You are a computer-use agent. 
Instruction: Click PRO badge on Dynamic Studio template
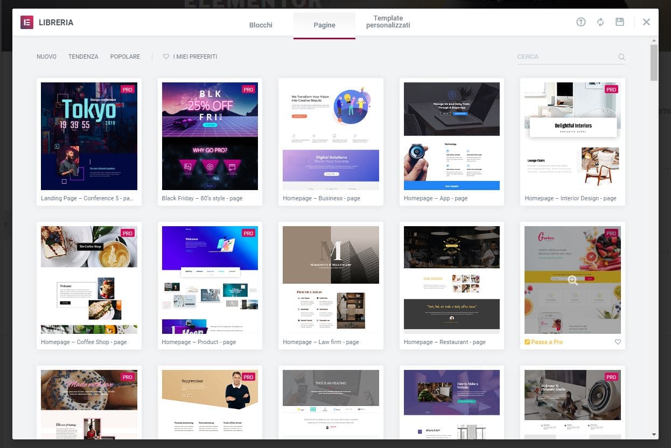tap(611, 377)
